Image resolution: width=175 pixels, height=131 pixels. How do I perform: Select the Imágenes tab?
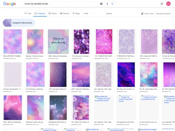[x=40, y=14]
